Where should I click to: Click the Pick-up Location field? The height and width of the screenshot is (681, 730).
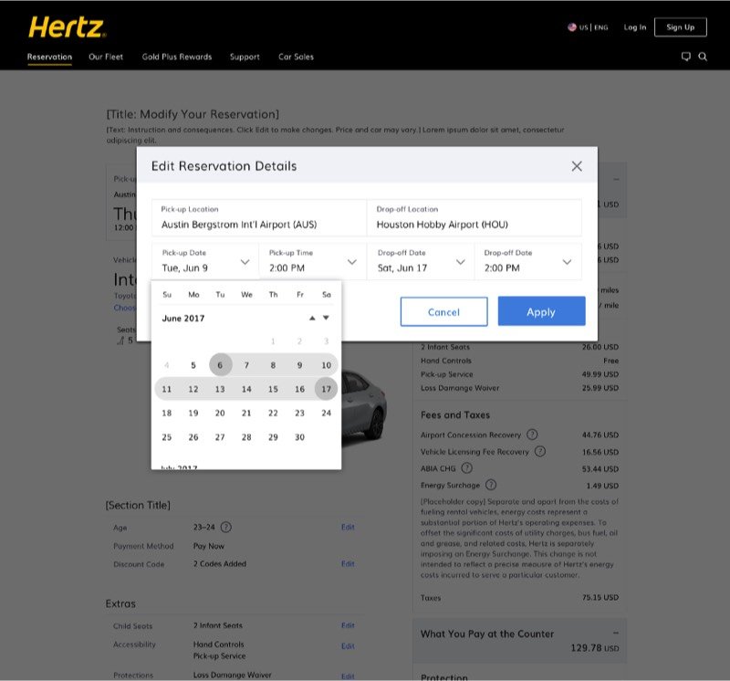click(x=259, y=217)
